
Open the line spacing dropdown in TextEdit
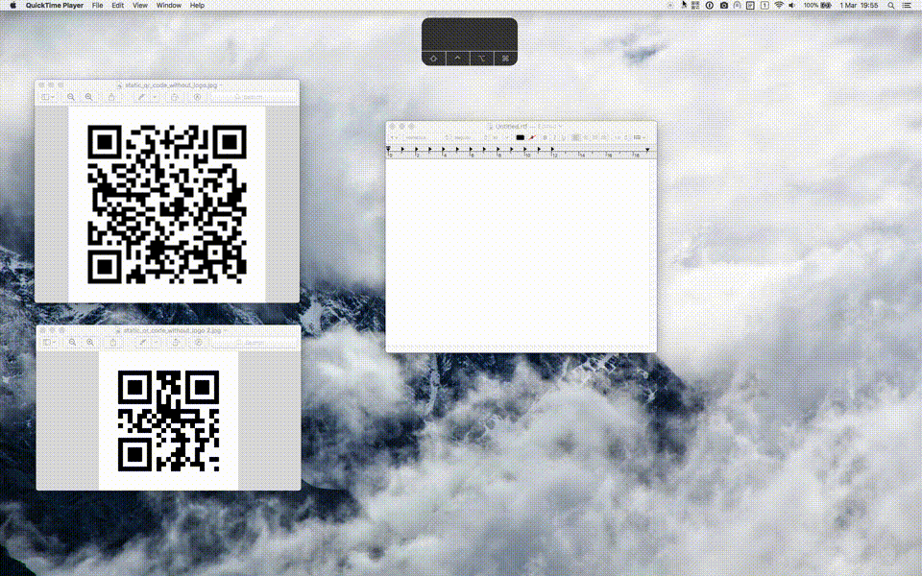coord(620,137)
